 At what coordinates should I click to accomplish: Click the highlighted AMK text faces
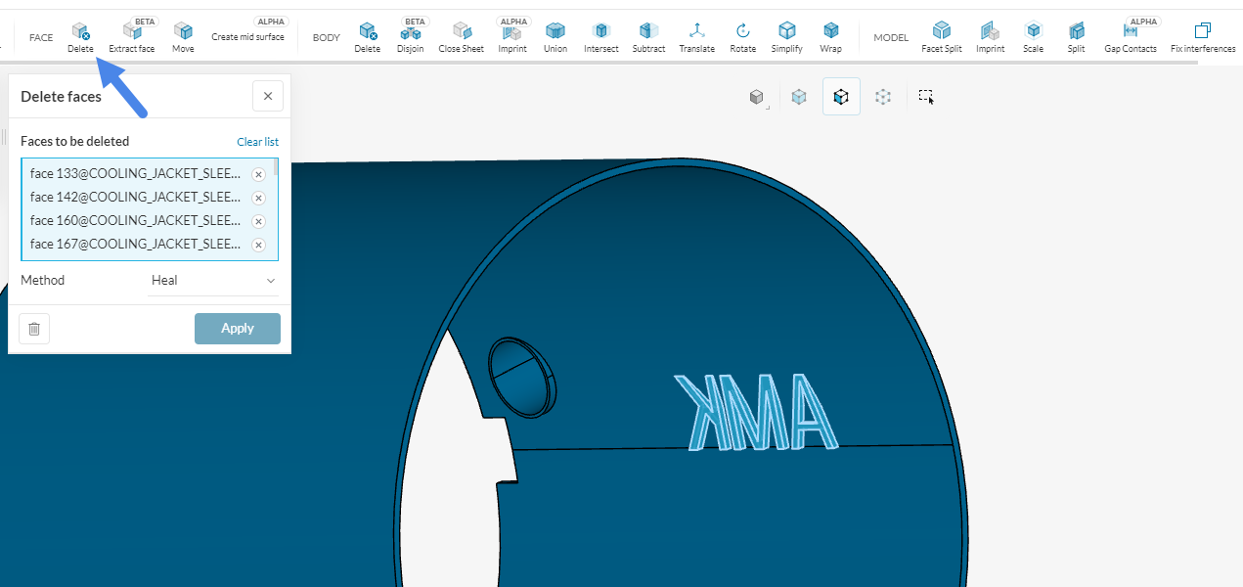pyautogui.click(x=756, y=412)
